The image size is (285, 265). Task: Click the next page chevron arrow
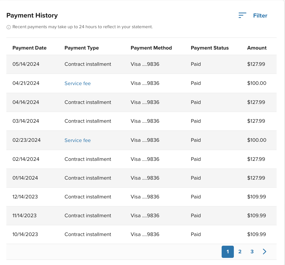tap(264, 252)
